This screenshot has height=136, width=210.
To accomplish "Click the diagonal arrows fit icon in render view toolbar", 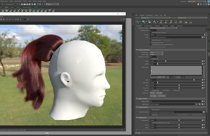I will pyautogui.click(x=10, y=19).
